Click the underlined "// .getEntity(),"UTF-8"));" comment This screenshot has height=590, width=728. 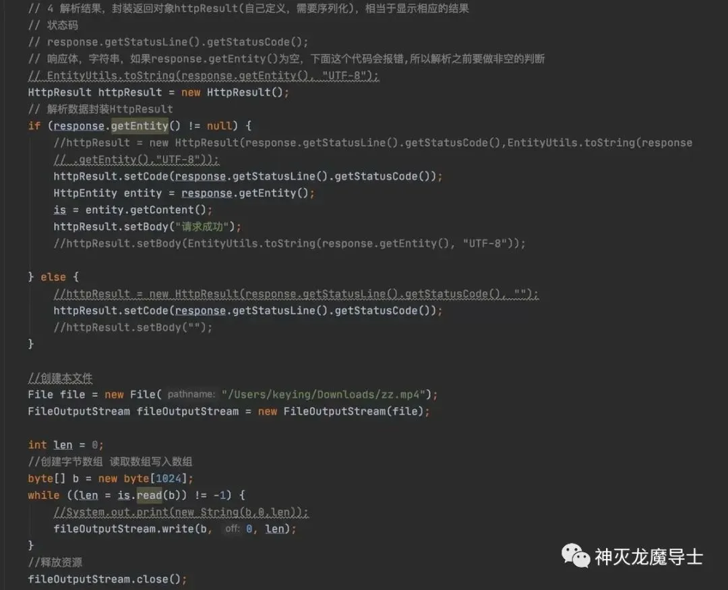136,159
